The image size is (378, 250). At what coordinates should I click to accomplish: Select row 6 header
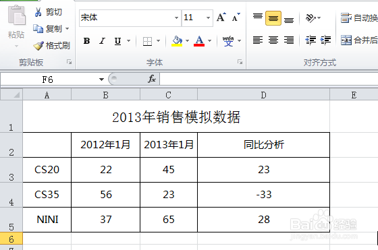11,239
